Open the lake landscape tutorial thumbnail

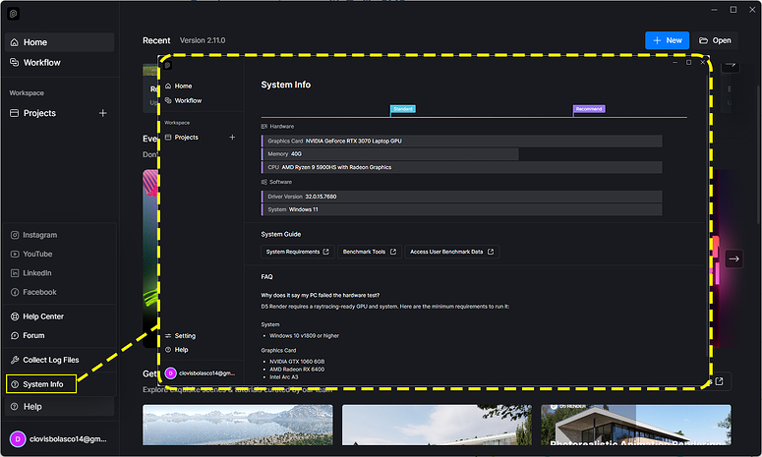pyautogui.click(x=238, y=425)
